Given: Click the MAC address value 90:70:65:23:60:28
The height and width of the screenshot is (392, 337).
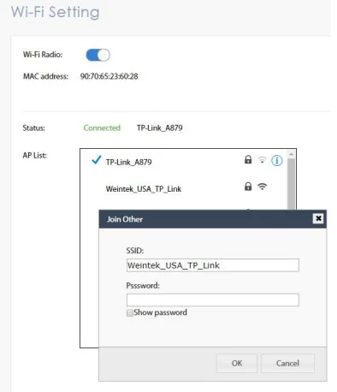Looking at the screenshot, I should (x=109, y=76).
